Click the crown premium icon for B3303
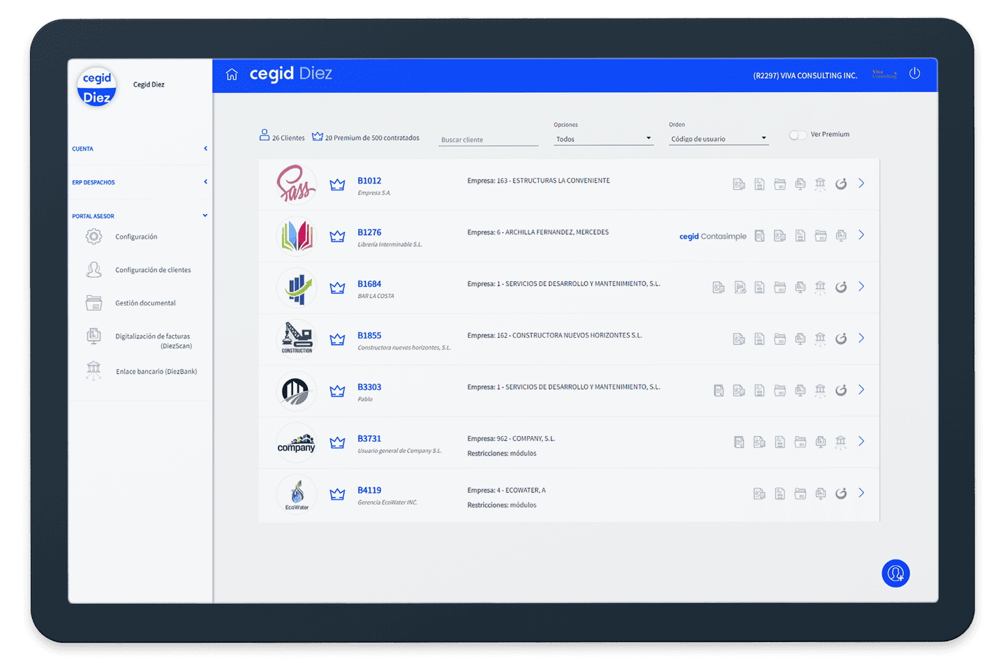 click(337, 392)
